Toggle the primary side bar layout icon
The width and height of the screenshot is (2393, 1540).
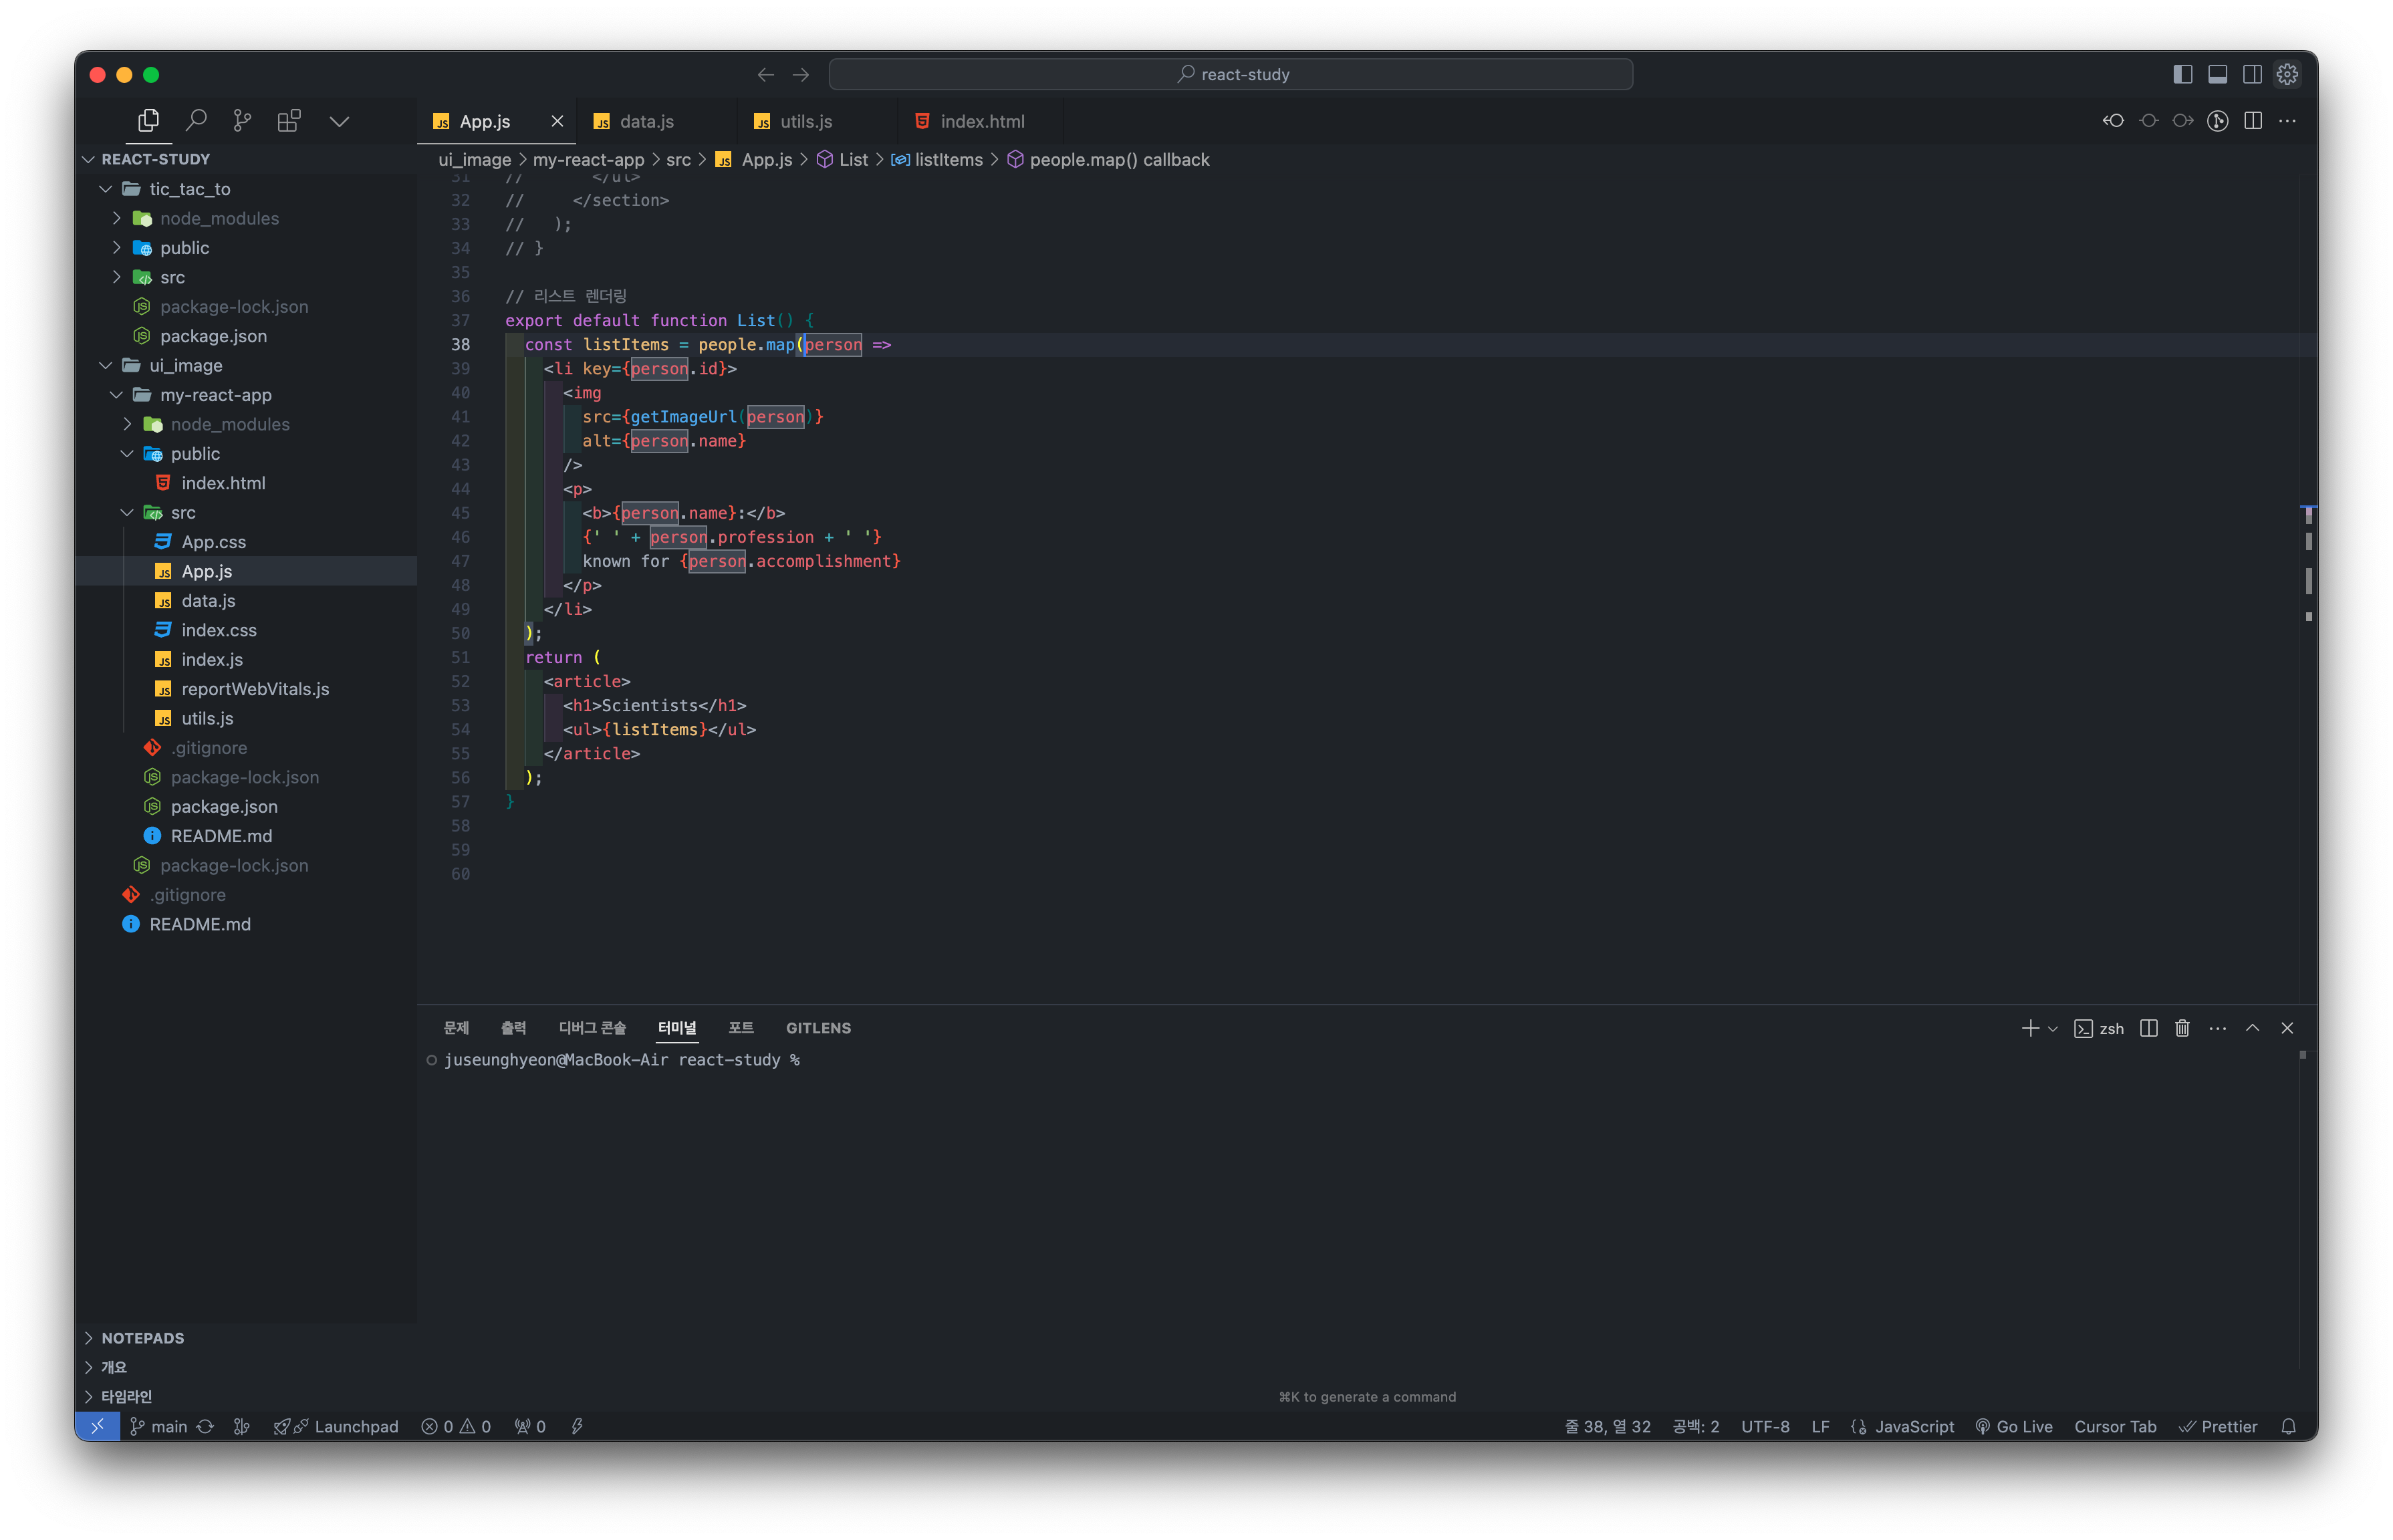pos(2182,75)
